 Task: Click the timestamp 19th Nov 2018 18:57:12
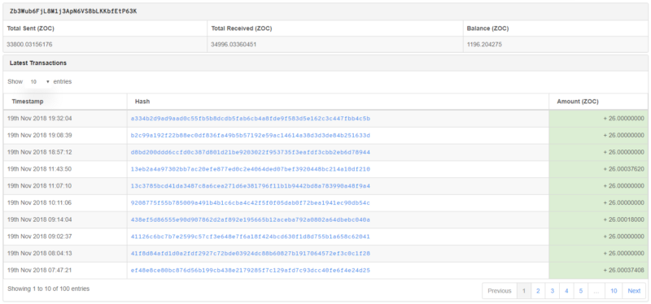(x=39, y=153)
